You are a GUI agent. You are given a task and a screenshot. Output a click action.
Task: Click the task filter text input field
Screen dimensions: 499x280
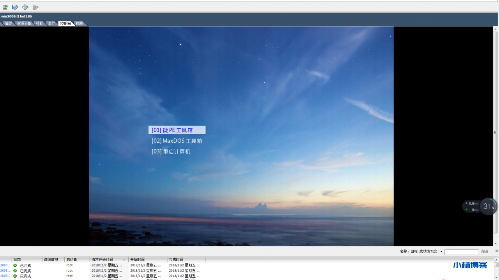click(461, 252)
